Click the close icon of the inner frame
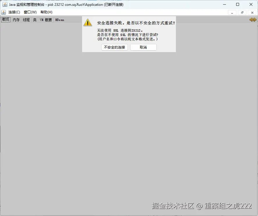The width and height of the screenshot is (258, 216). [252, 13]
